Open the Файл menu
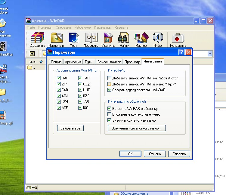The width and height of the screenshot is (226, 195). click(x=31, y=27)
